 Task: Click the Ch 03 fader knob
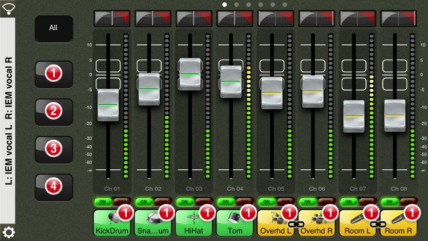[x=190, y=74]
